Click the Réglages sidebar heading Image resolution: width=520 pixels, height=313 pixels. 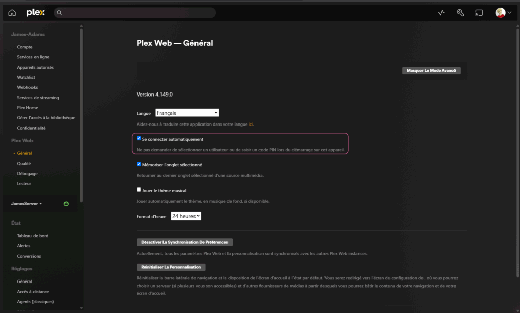pos(22,269)
